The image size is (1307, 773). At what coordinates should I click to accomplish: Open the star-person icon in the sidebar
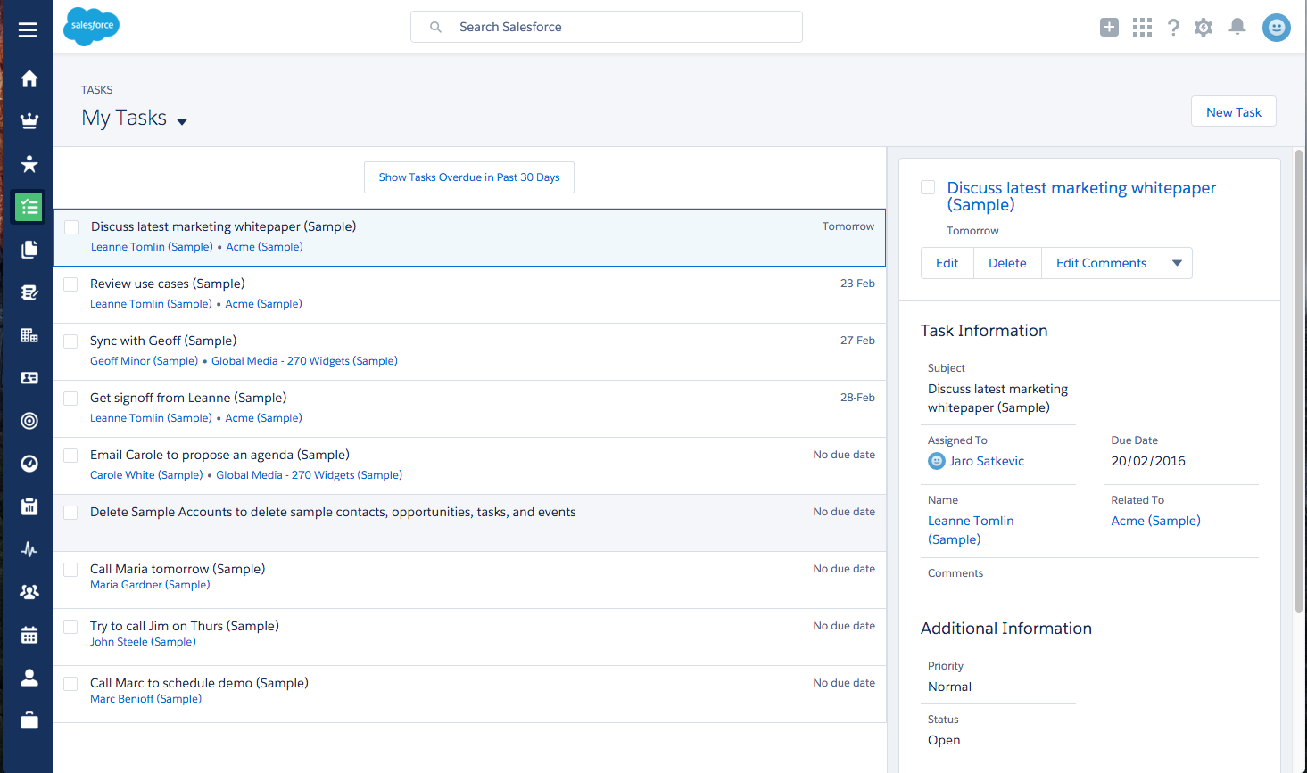[29, 164]
